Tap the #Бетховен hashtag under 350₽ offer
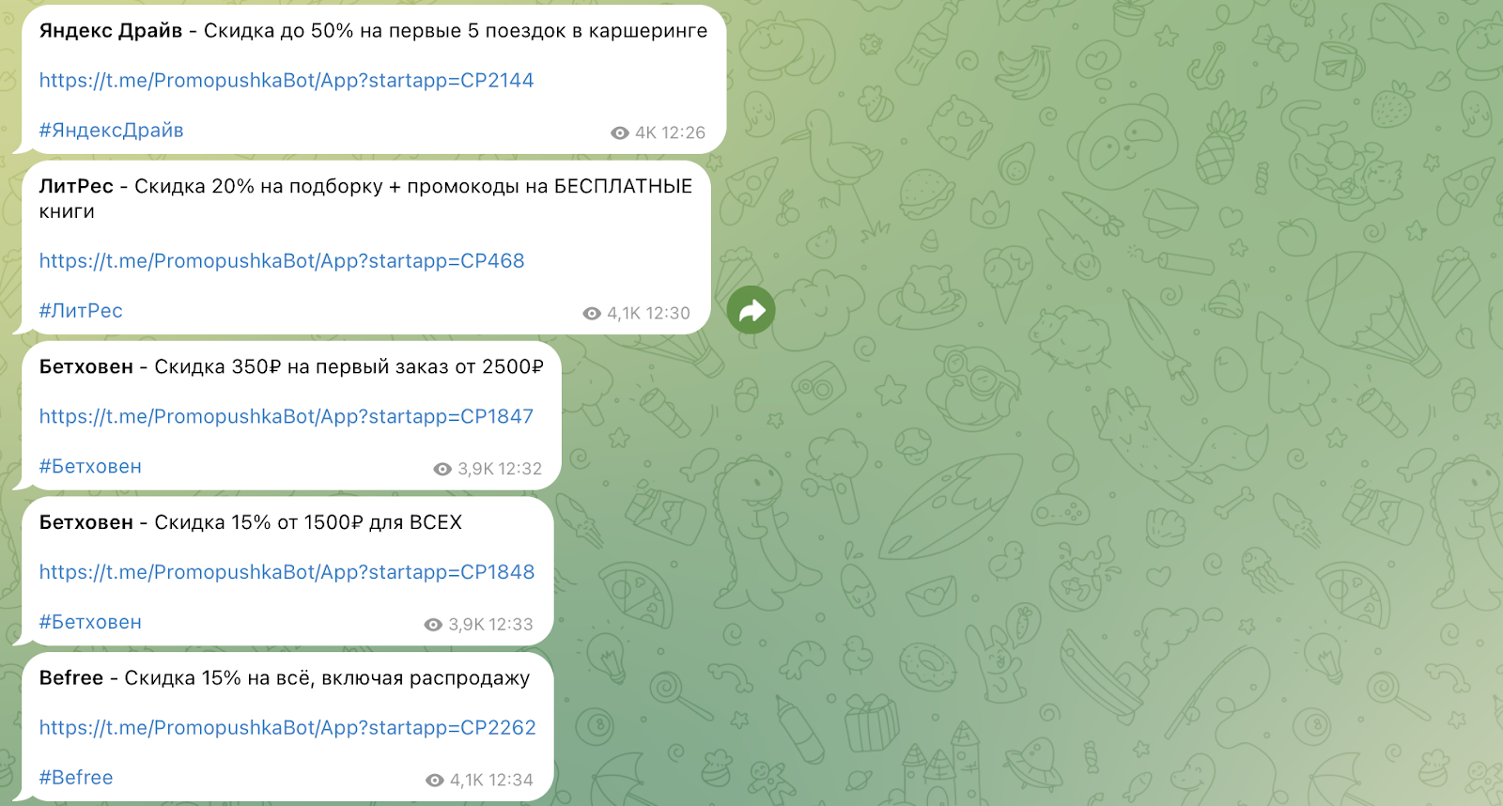This screenshot has height=806, width=1503. point(90,467)
